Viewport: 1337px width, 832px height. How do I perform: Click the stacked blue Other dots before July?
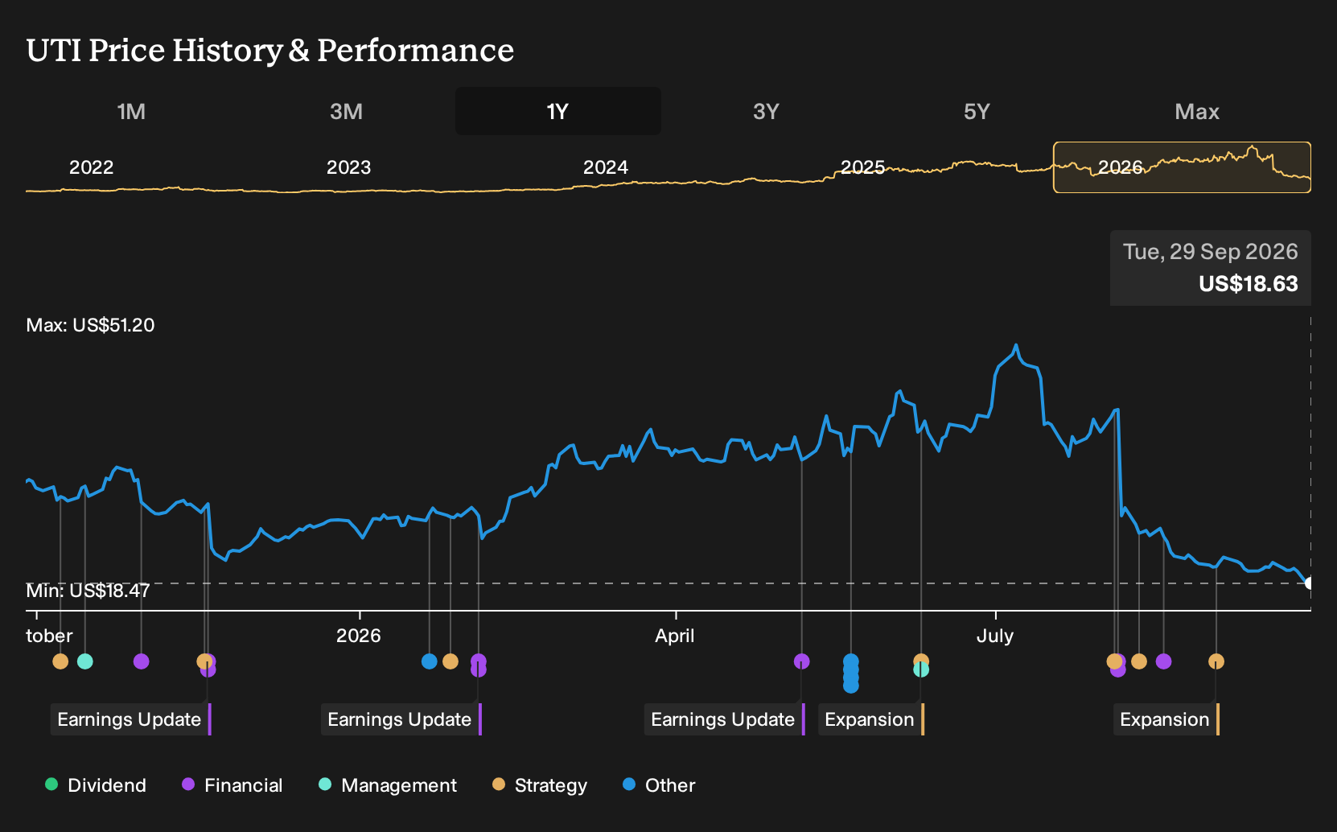[x=851, y=673]
